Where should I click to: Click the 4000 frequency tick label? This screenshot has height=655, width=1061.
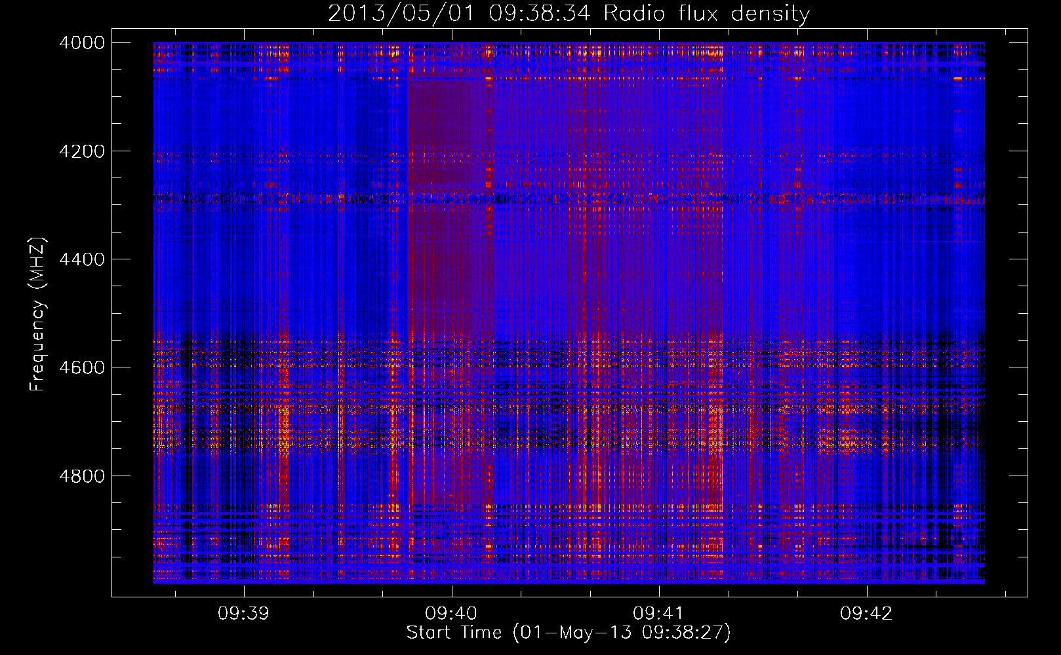tap(82, 43)
